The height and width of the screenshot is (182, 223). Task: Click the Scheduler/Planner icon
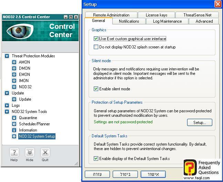tap(14, 124)
